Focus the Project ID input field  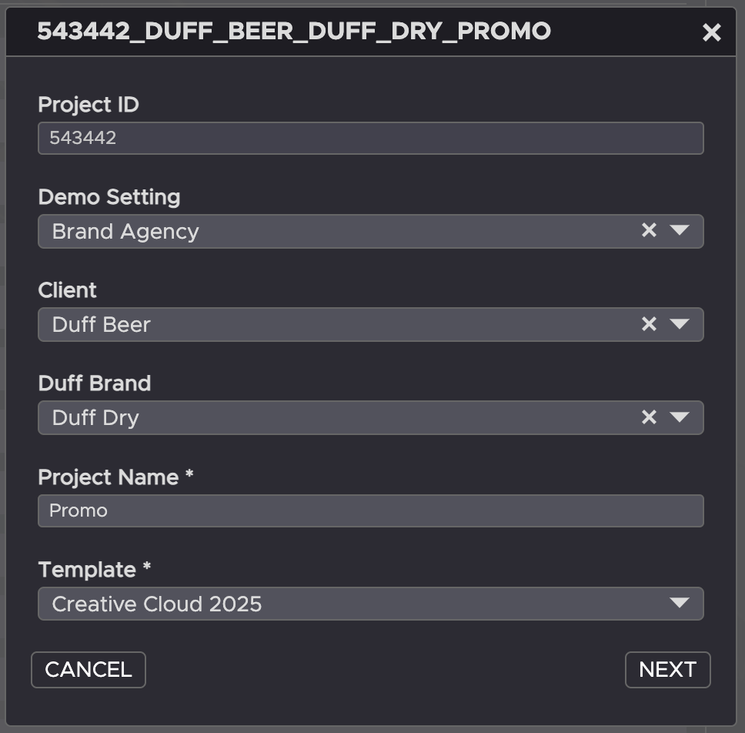[x=370, y=139]
